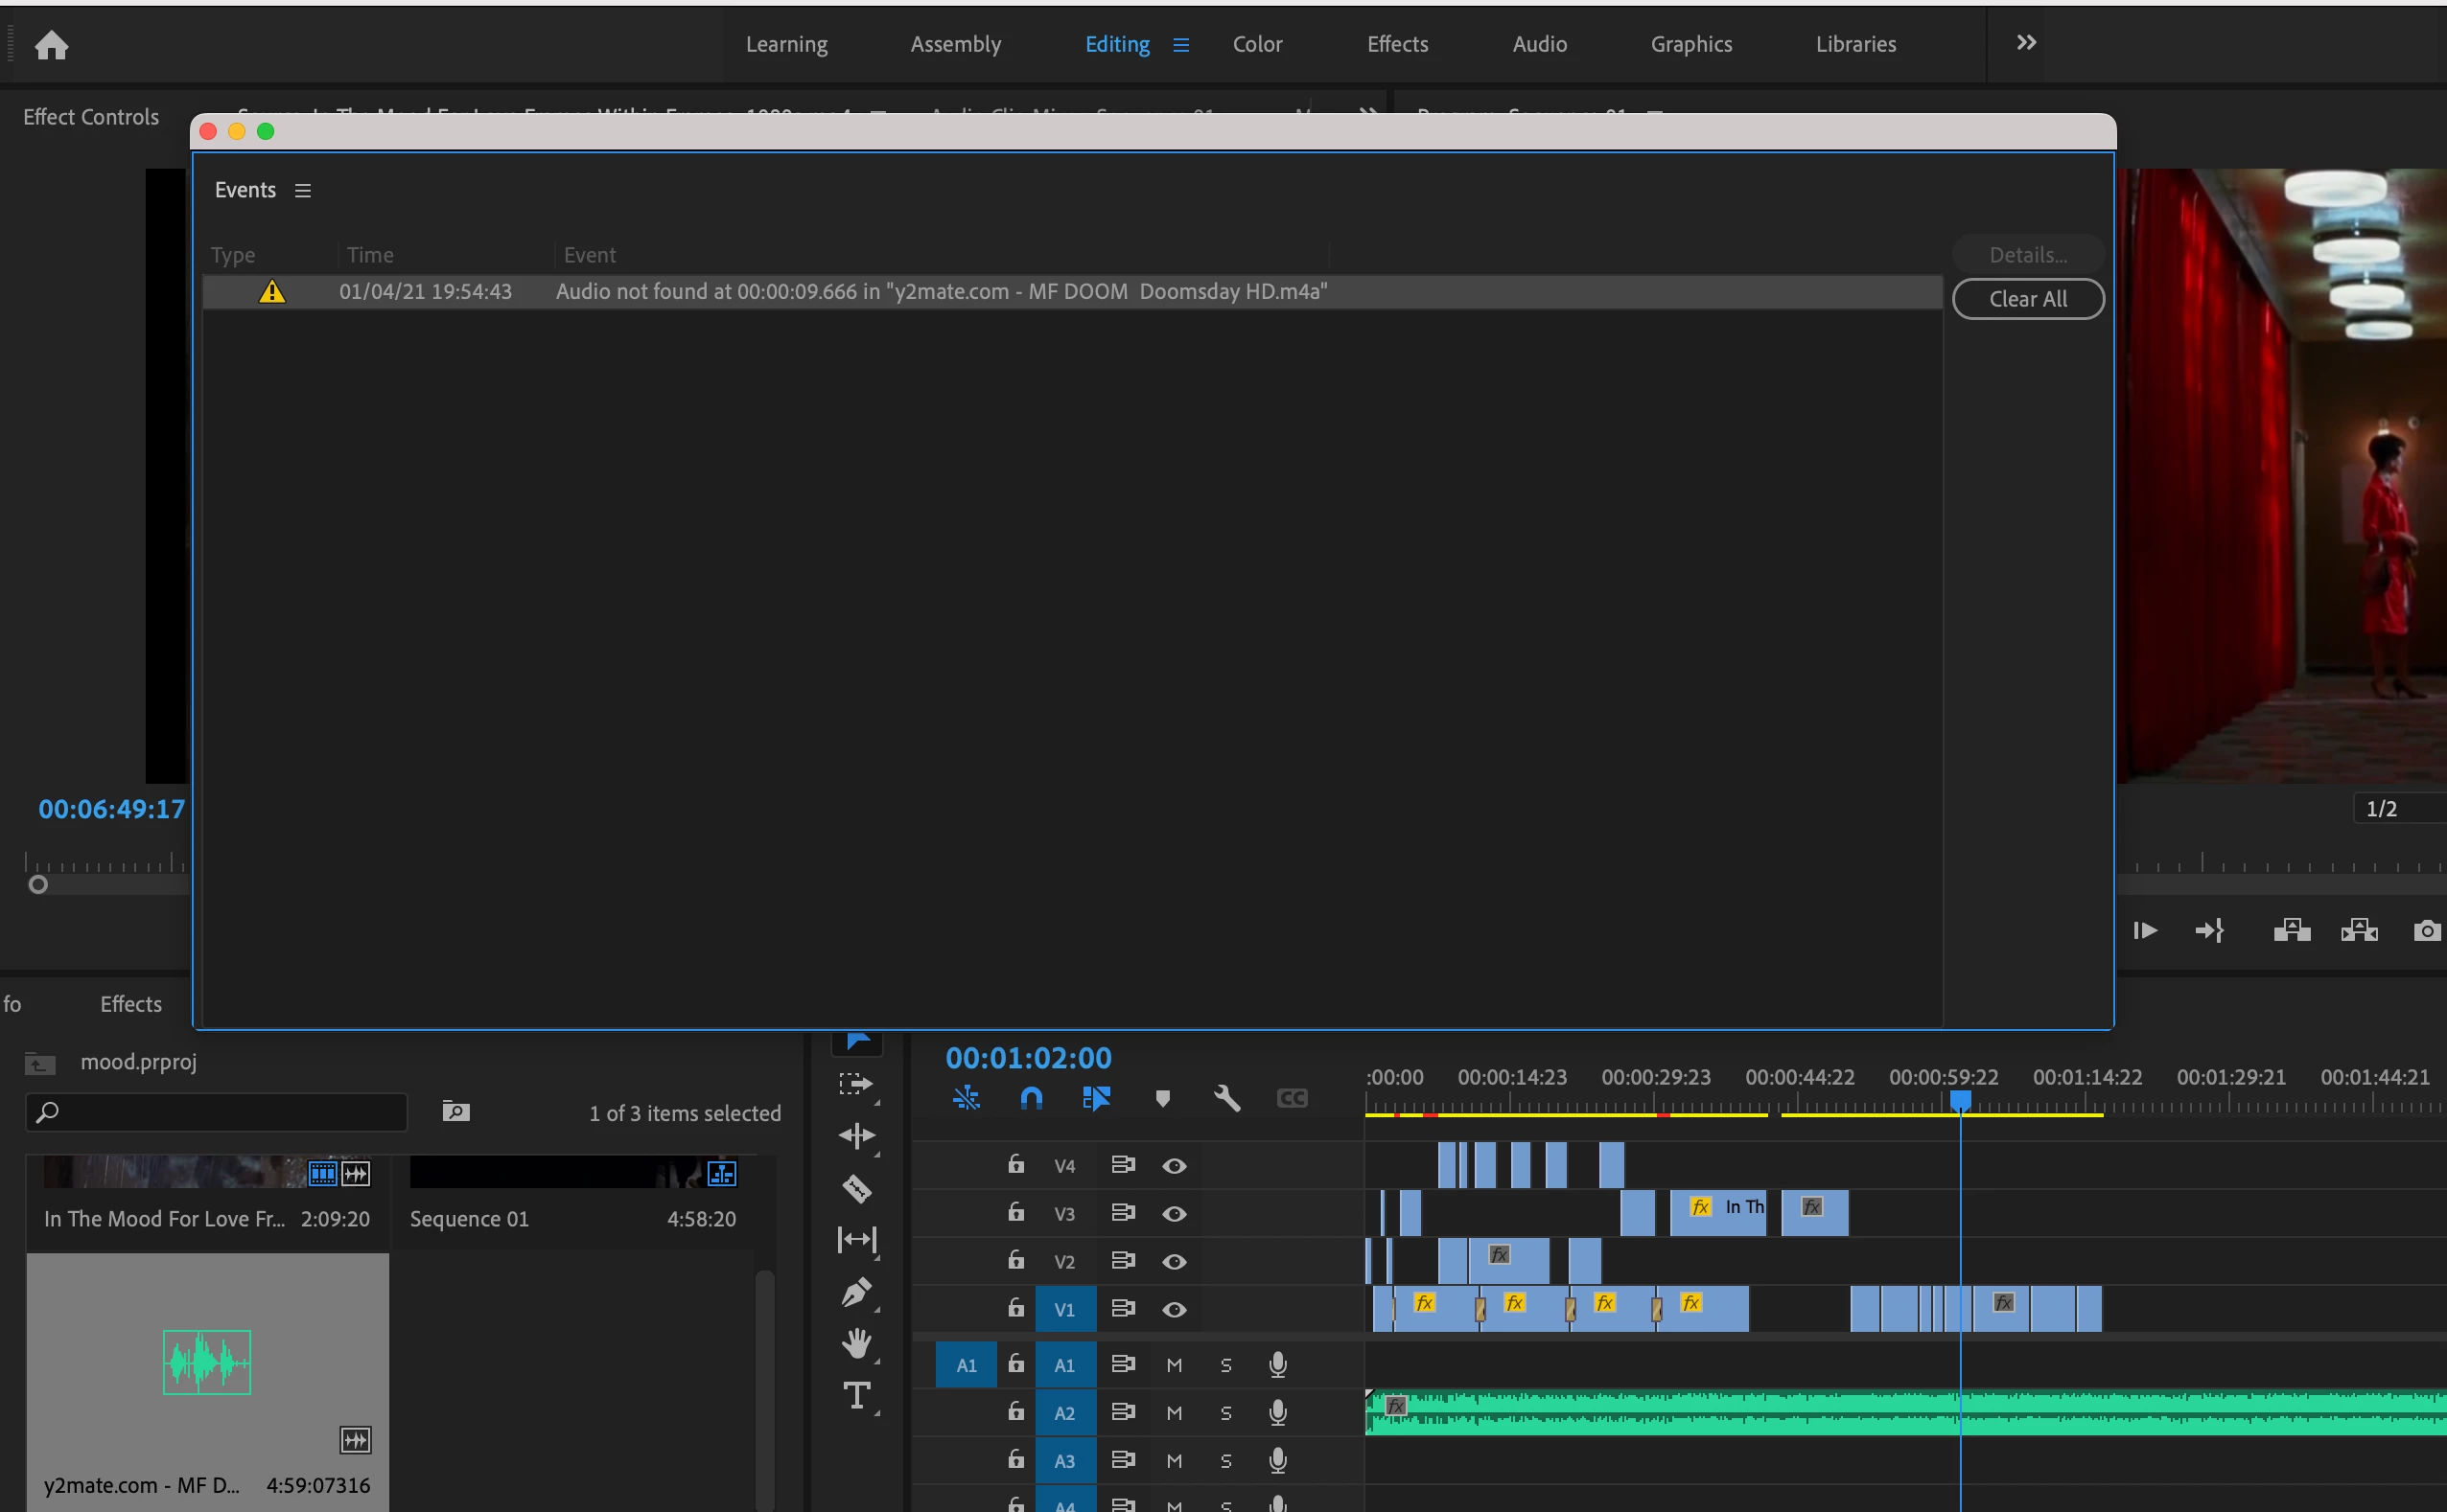Open the Events panel menu
Screen dimensions: 2447x1512
click(303, 191)
